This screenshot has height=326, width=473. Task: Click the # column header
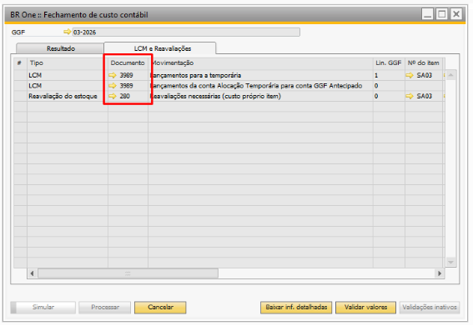point(20,63)
